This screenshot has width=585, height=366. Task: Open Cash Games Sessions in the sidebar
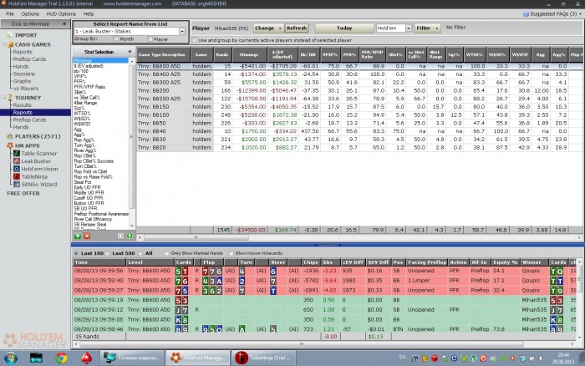[x=24, y=74]
